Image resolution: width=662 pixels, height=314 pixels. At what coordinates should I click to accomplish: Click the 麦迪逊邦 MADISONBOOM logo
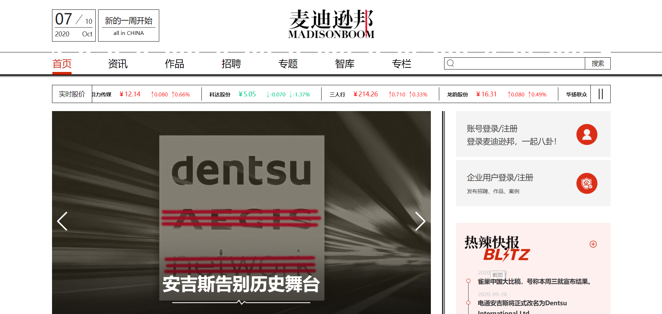click(331, 24)
